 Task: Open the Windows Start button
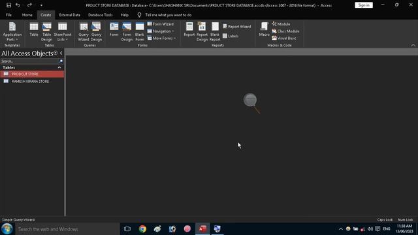point(7,229)
